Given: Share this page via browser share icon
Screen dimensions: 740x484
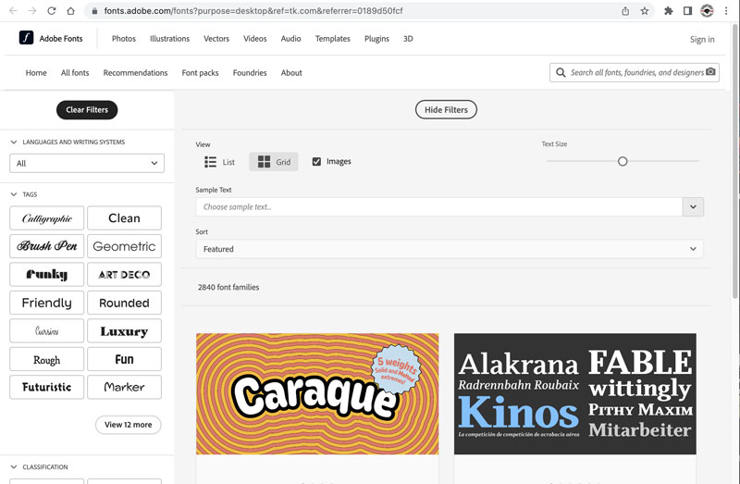Looking at the screenshot, I should (x=625, y=11).
